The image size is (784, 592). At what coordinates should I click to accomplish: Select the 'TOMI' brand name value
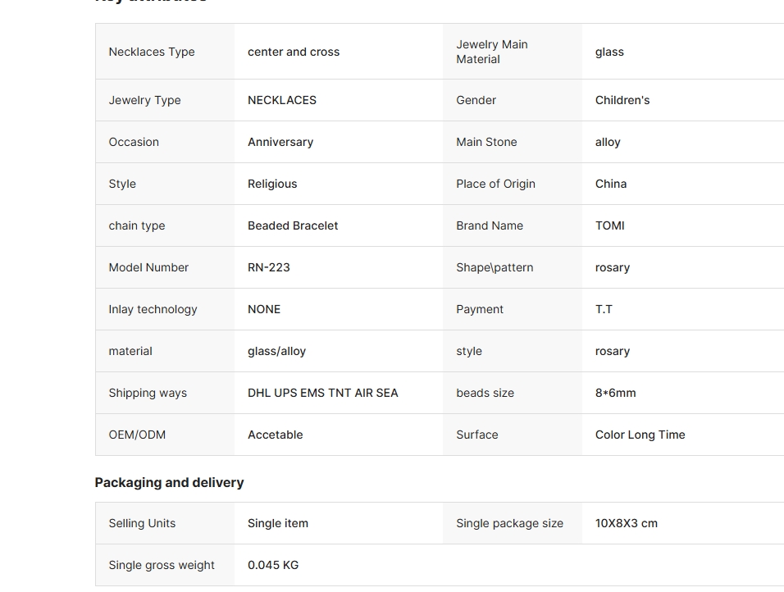(610, 225)
